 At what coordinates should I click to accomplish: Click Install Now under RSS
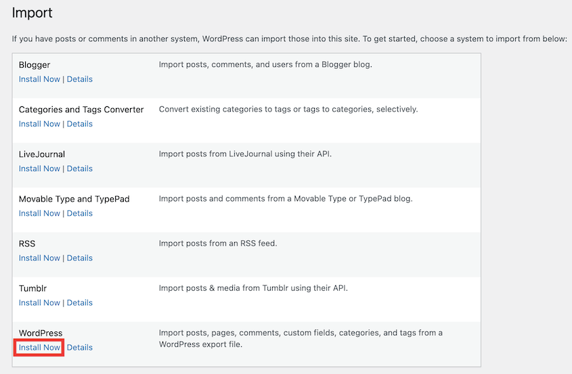pos(39,258)
